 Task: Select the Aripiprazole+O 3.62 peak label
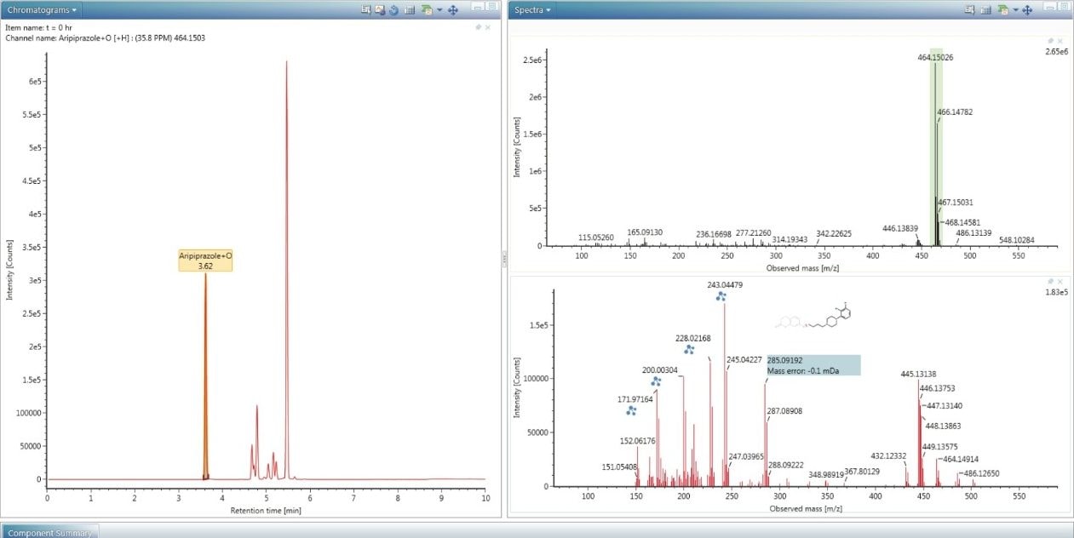(205, 260)
